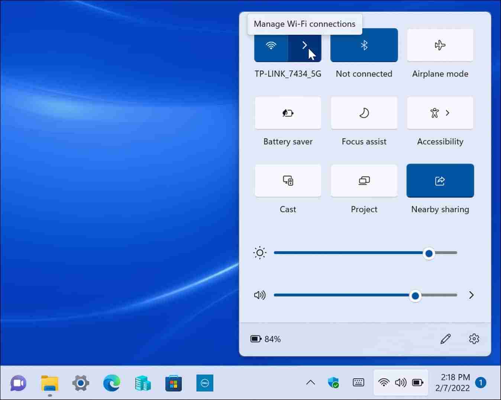Screen dimensions: 501x400
Task: Open the Teams Chat taskbar icon
Action: 18,383
